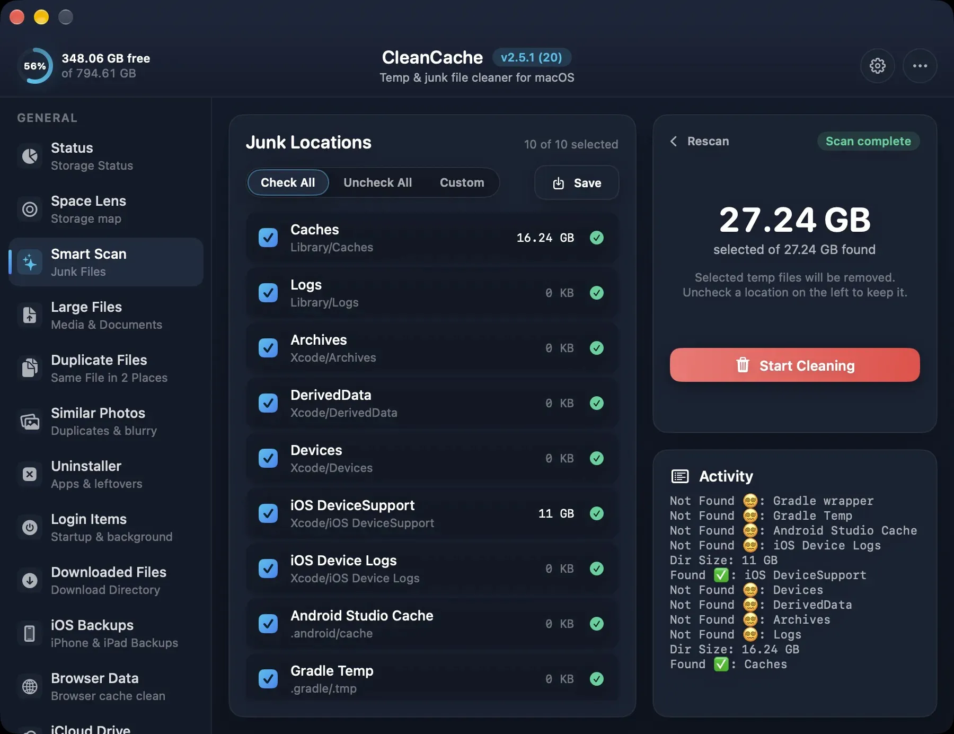Screen dimensions: 954x734
Task: Select the Check All segment
Action: [288, 182]
